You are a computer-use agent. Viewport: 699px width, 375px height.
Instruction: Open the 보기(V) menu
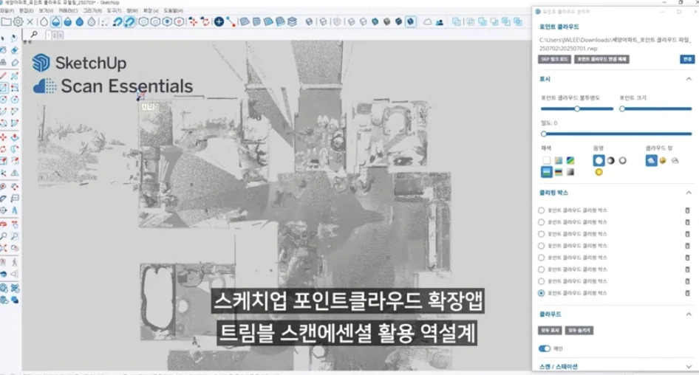[x=46, y=10]
